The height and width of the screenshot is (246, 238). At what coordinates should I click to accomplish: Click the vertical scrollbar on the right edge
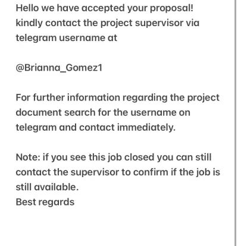pos(235,123)
